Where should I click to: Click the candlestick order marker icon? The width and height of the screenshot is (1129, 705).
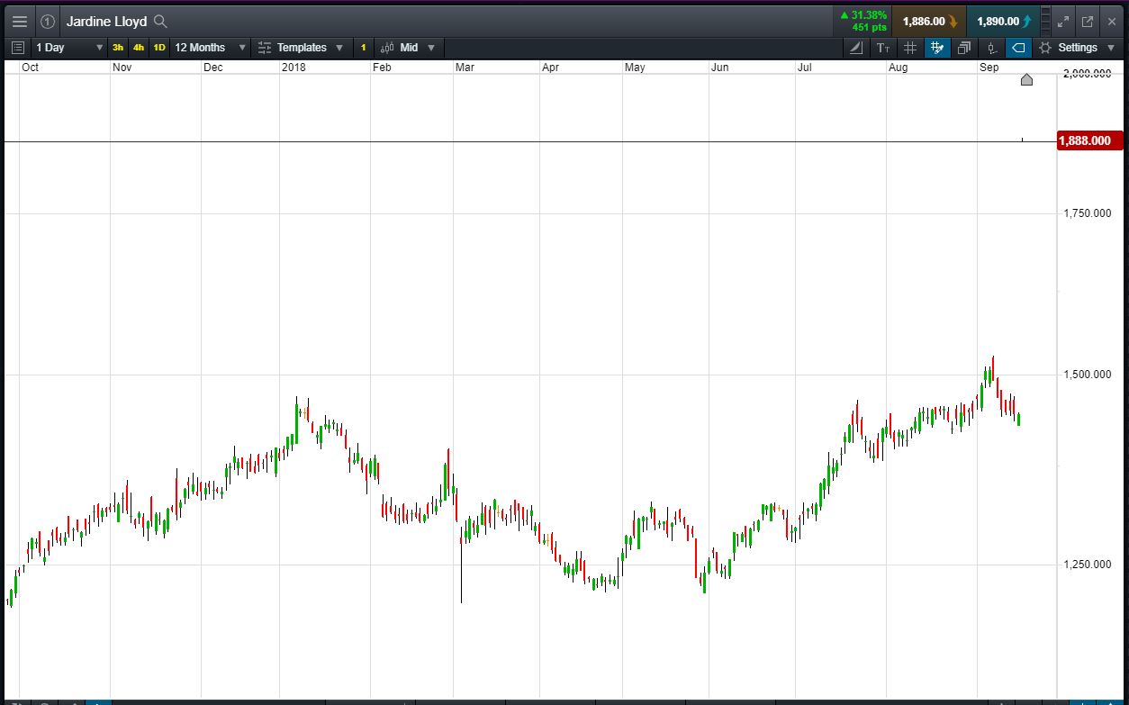pos(991,48)
